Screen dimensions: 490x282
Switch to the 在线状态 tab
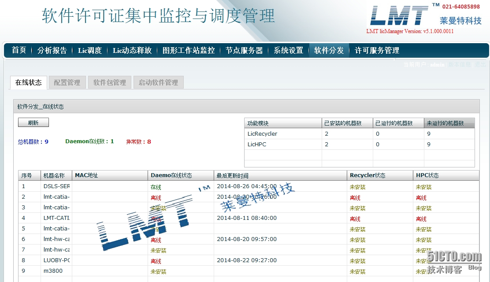click(29, 82)
